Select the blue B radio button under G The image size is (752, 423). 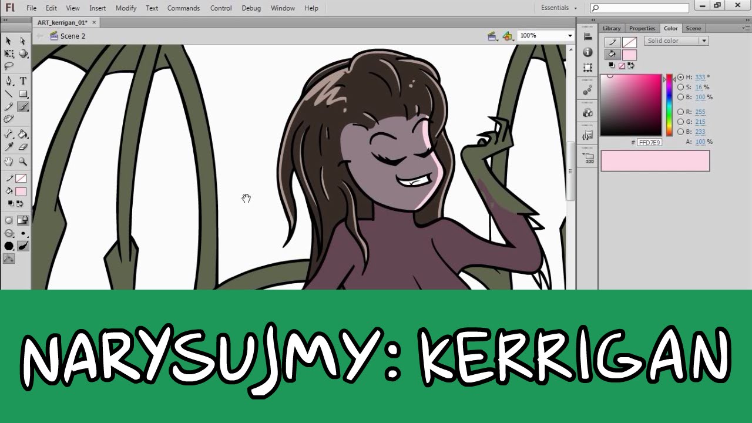(681, 132)
